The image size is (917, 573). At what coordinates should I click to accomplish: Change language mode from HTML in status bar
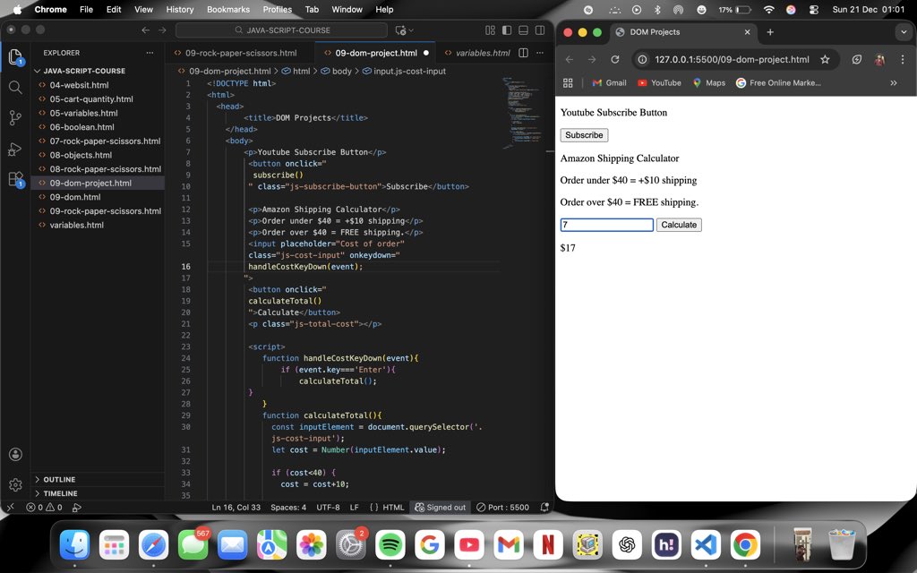(x=393, y=508)
